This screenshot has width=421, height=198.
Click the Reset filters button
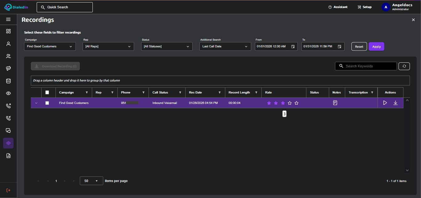(x=359, y=46)
